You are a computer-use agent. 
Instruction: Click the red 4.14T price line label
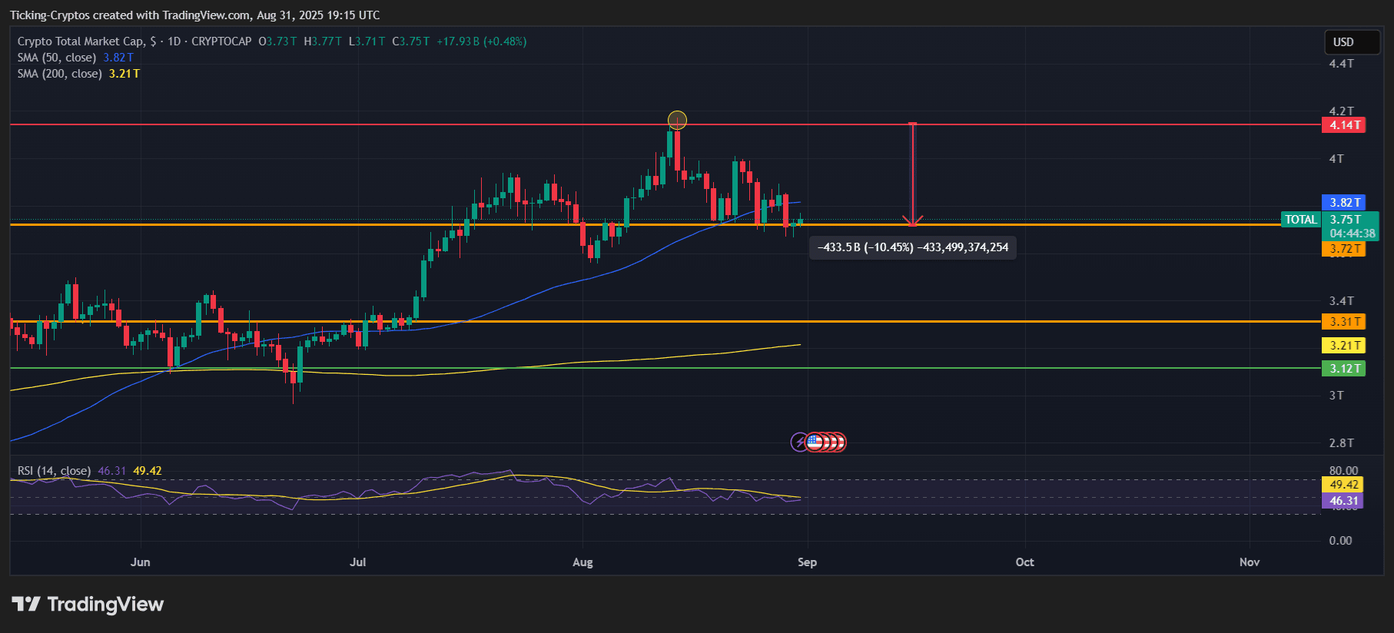point(1343,125)
